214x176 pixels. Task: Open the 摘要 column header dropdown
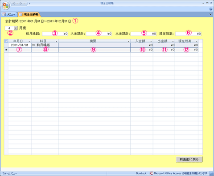point(128,41)
